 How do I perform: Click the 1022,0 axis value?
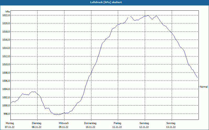point(6,15)
